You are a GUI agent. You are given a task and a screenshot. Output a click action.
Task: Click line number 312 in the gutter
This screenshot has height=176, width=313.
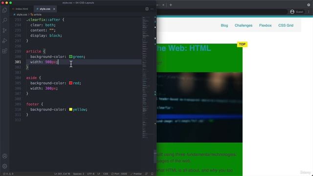(x=18, y=120)
